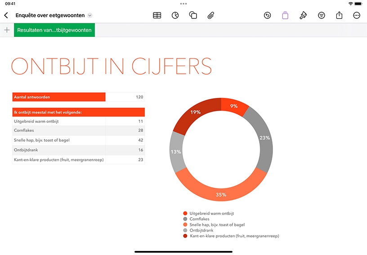Expand the document title dropdown chevron
Viewport: 367px width, 255px height.
[x=90, y=15]
